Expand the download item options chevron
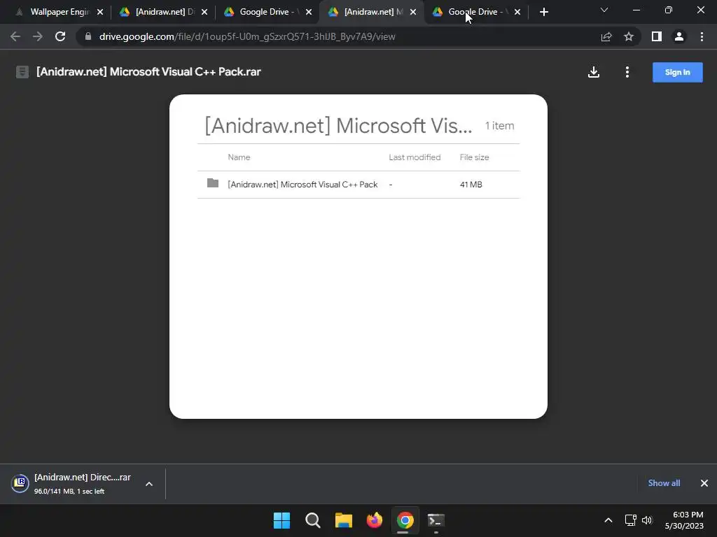 click(149, 484)
